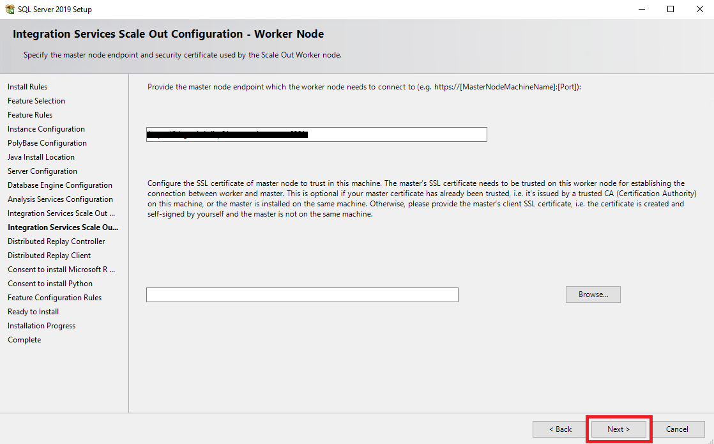The image size is (714, 444).
Task: Select Feature Selection step
Action: (x=36, y=101)
